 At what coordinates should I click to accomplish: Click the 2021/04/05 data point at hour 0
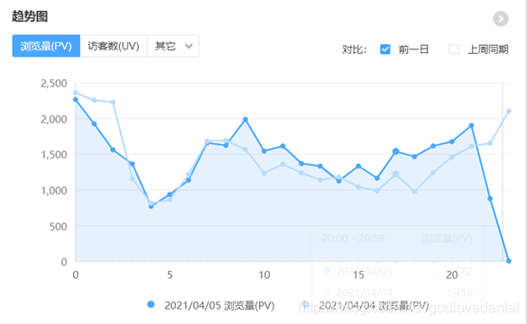76,100
